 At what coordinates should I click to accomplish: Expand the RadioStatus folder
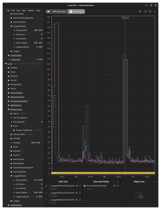[x=9, y=105]
